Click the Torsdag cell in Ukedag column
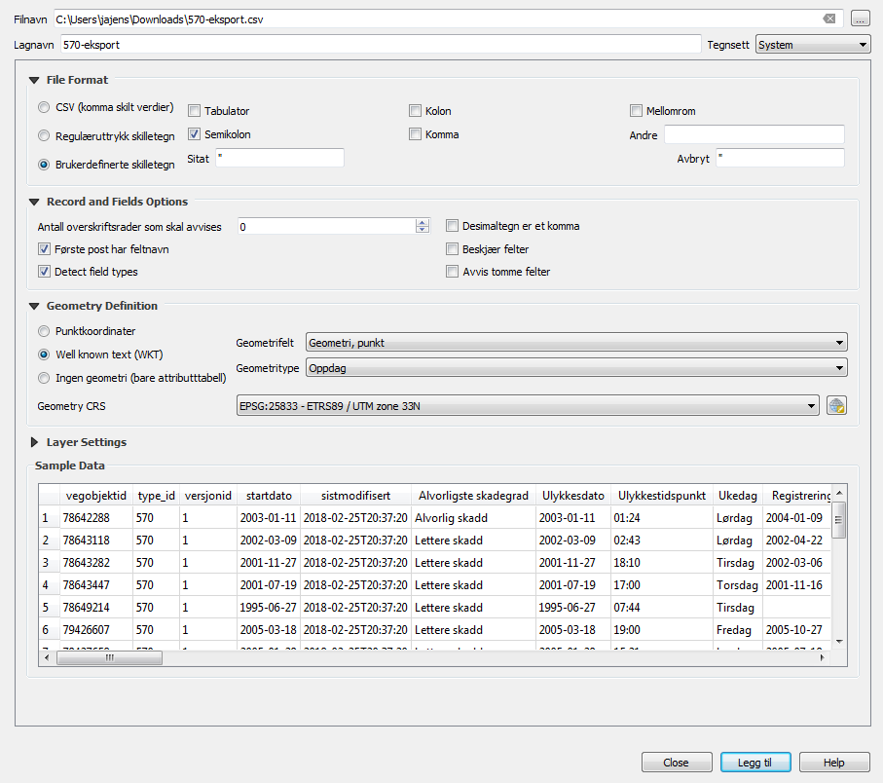 738,584
